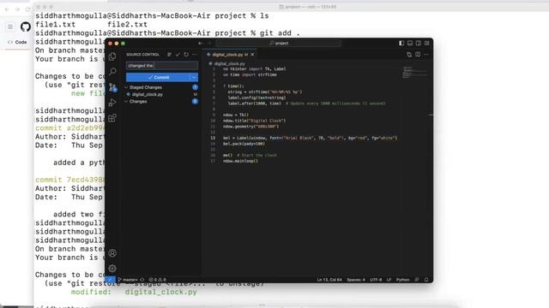Click the project search box in title bar

[x=279, y=44]
